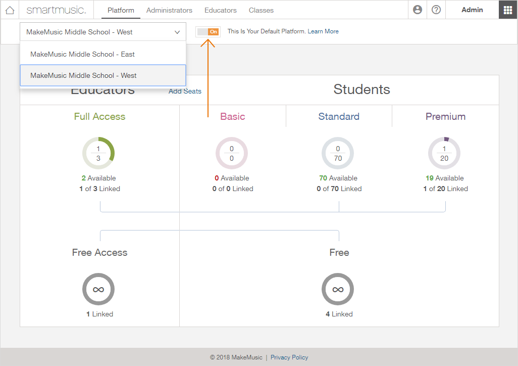518x366 pixels.
Task: Select MakeMusic Middle School - West option
Action: [102, 75]
